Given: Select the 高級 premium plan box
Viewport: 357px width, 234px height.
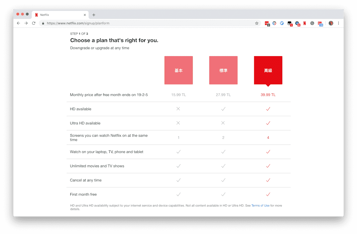Looking at the screenshot, I should pos(268,70).
